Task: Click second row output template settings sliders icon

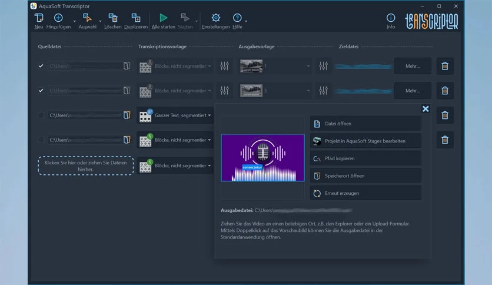Action: (x=324, y=91)
